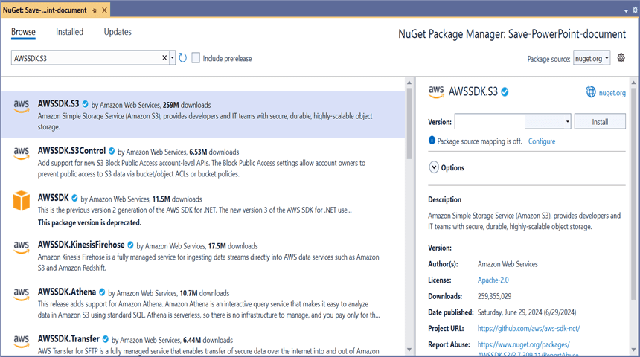Open the tab list dropdown arrow at top right
This screenshot has height=357, width=640.
click(626, 11)
